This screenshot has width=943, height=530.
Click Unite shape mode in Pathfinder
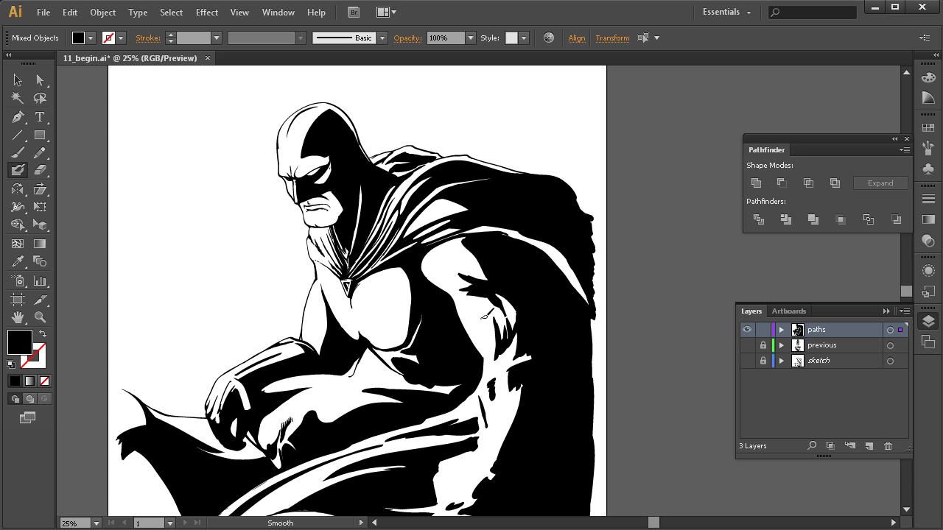(x=756, y=183)
